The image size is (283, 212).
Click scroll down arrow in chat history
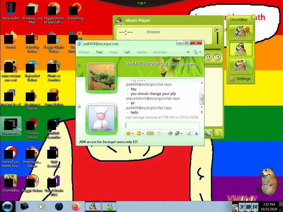click(x=202, y=107)
